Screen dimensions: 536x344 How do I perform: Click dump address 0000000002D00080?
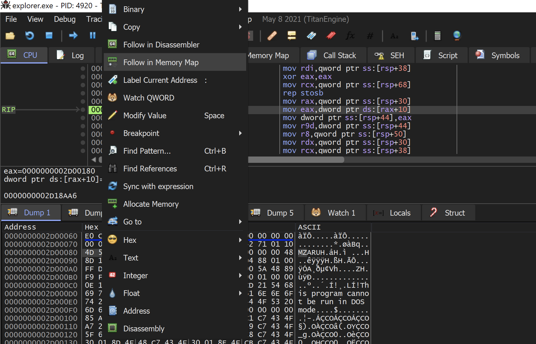(x=41, y=253)
